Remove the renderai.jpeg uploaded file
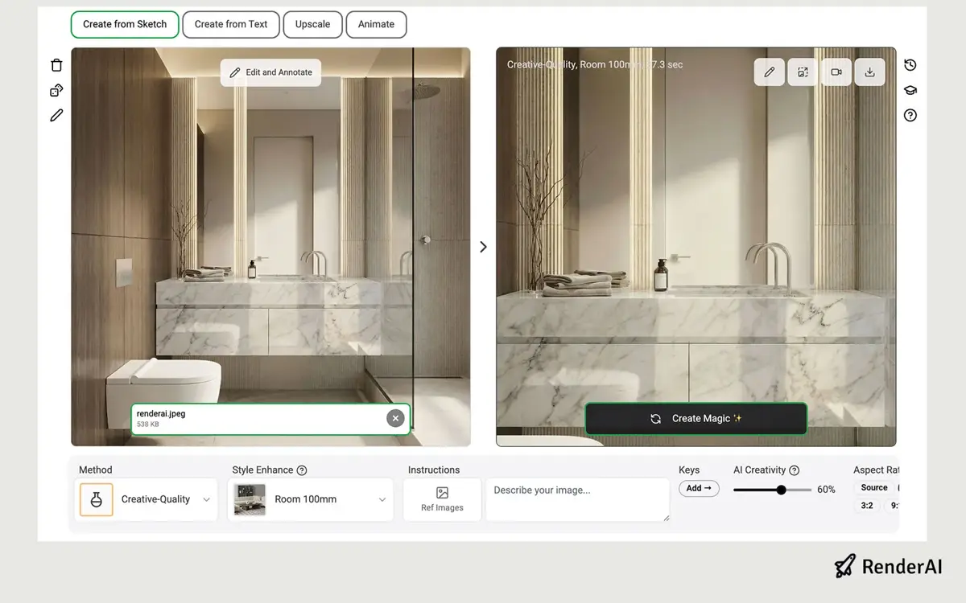 [395, 418]
